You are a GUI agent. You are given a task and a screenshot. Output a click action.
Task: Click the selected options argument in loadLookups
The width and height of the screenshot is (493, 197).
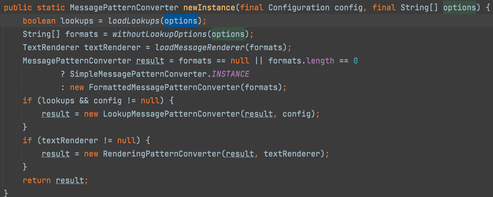pyautogui.click(x=181, y=21)
